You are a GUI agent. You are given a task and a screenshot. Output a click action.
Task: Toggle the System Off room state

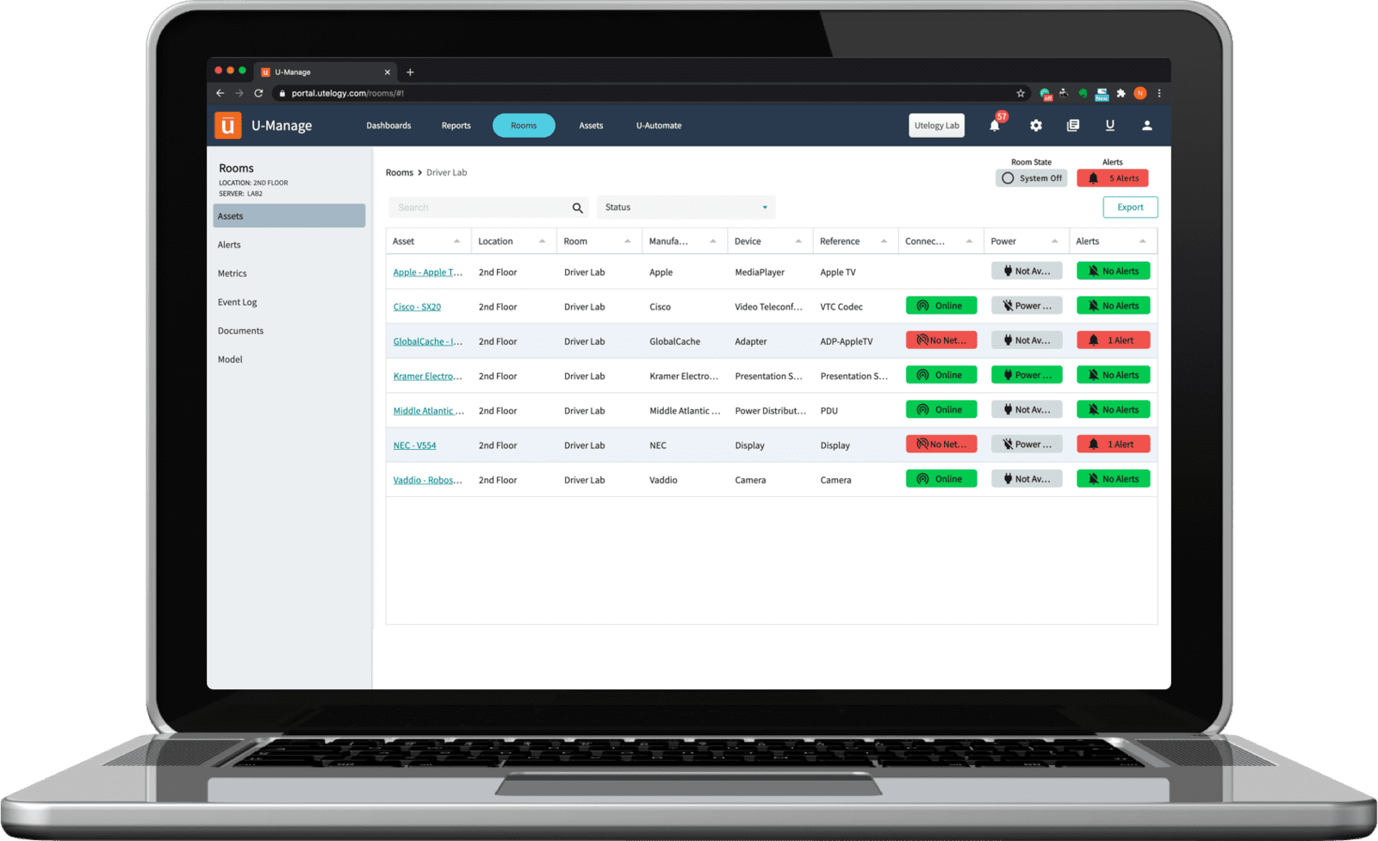(x=1032, y=178)
